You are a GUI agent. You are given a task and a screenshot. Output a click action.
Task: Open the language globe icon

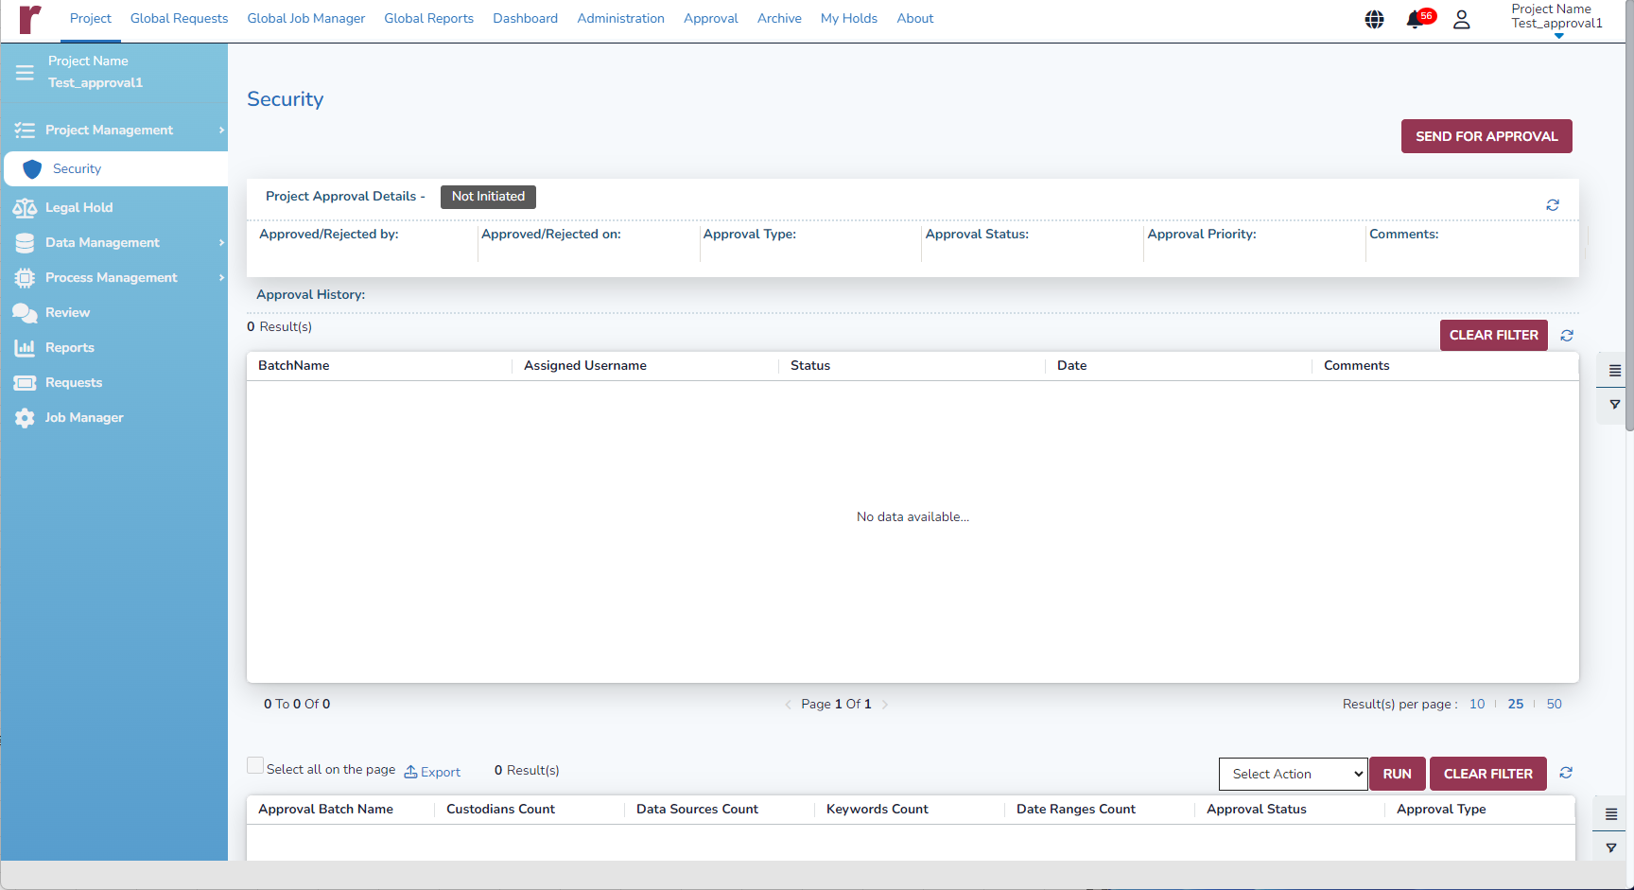[1375, 19]
